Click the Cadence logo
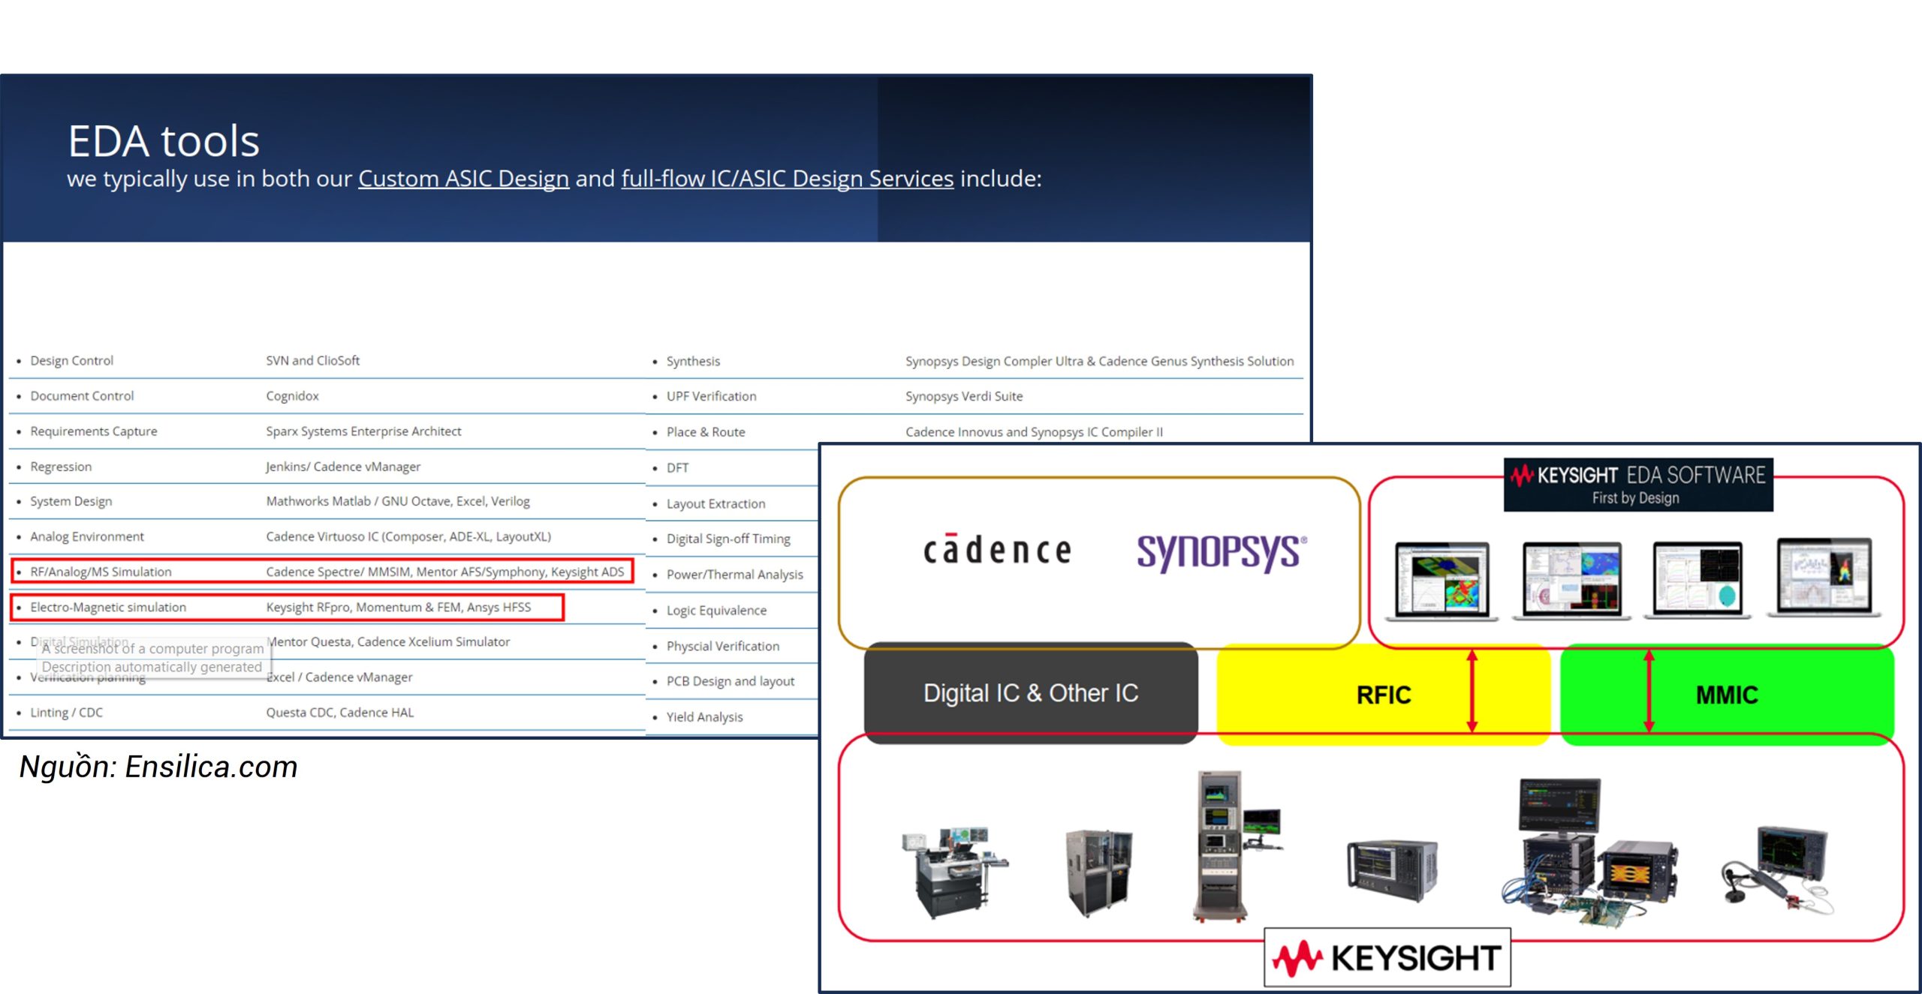Screen dimensions: 1922x994 pos(997,550)
